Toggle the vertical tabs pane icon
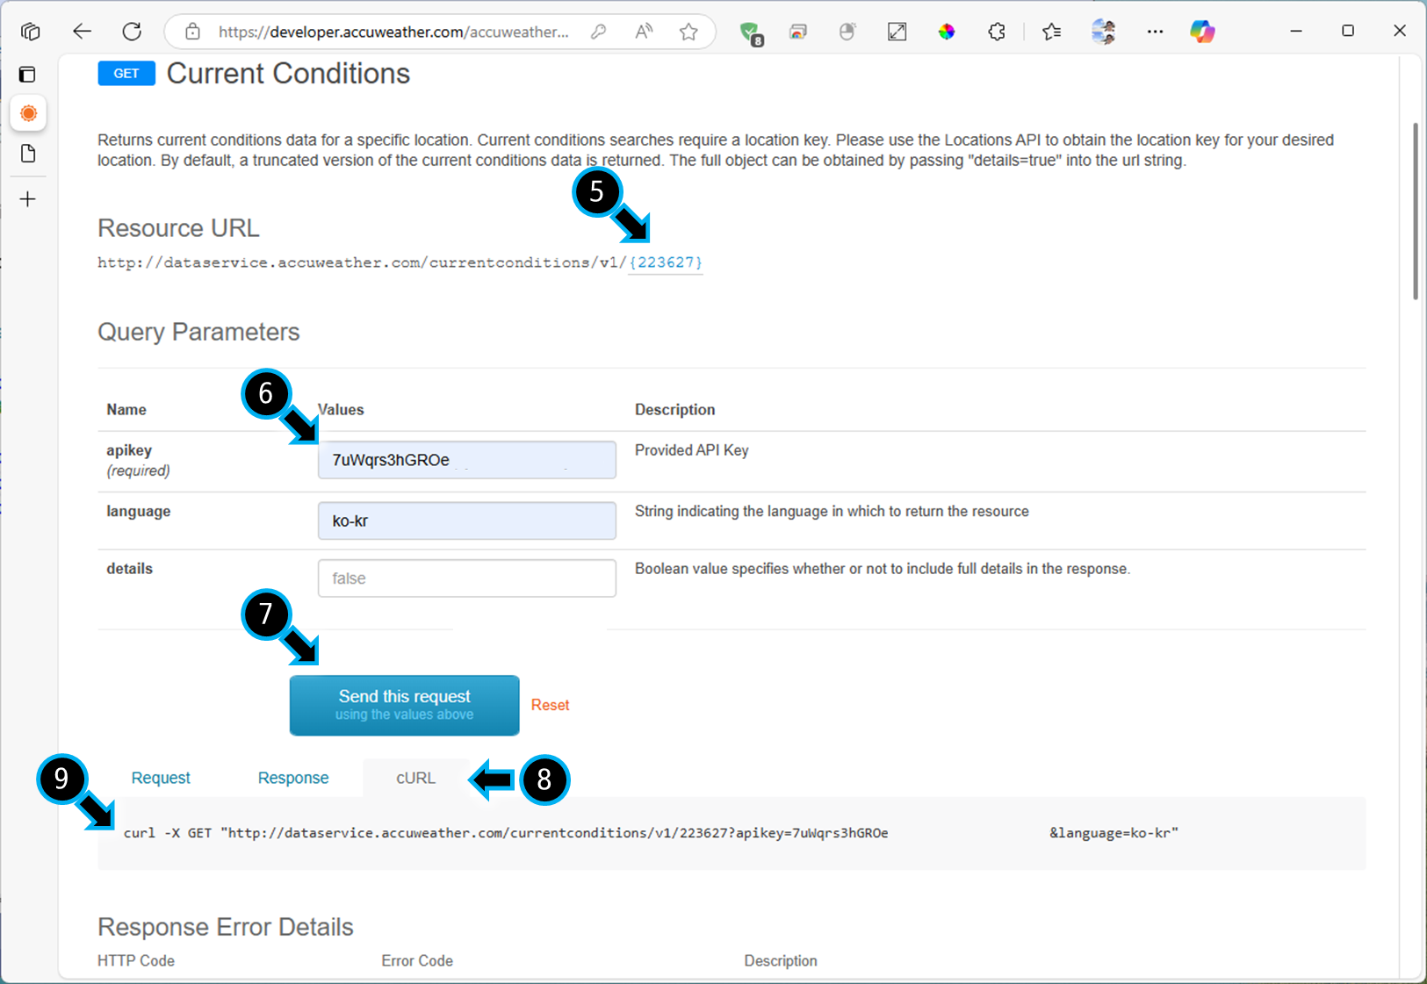Screen dimensions: 1427x984 point(28,75)
